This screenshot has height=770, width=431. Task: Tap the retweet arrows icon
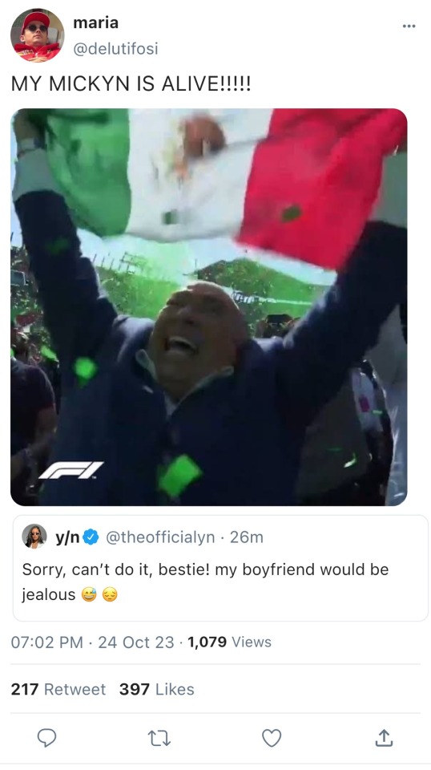point(159,738)
